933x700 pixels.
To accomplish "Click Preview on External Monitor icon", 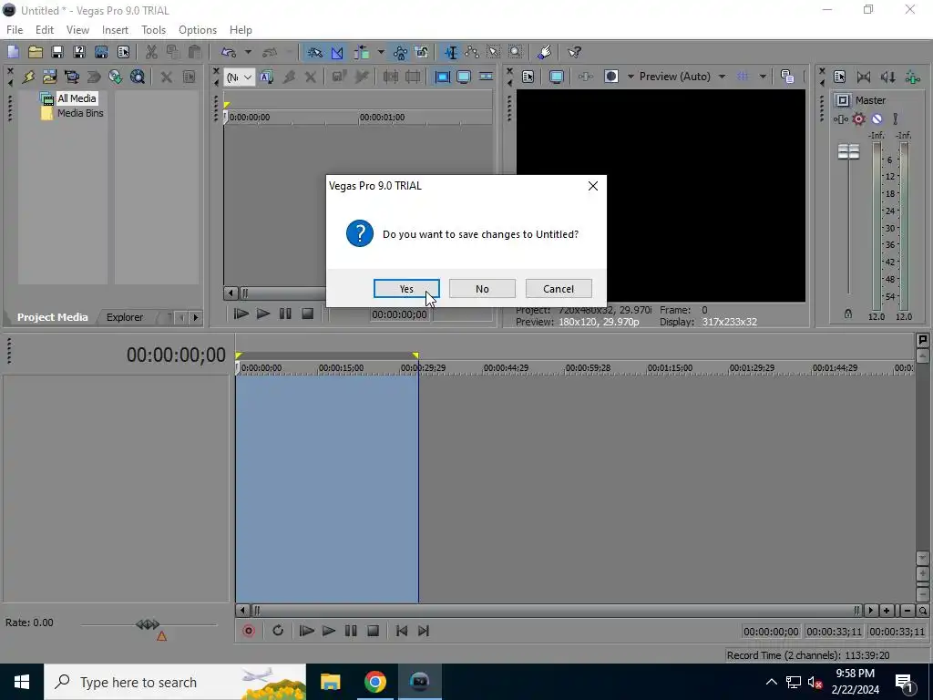I will pos(557,77).
